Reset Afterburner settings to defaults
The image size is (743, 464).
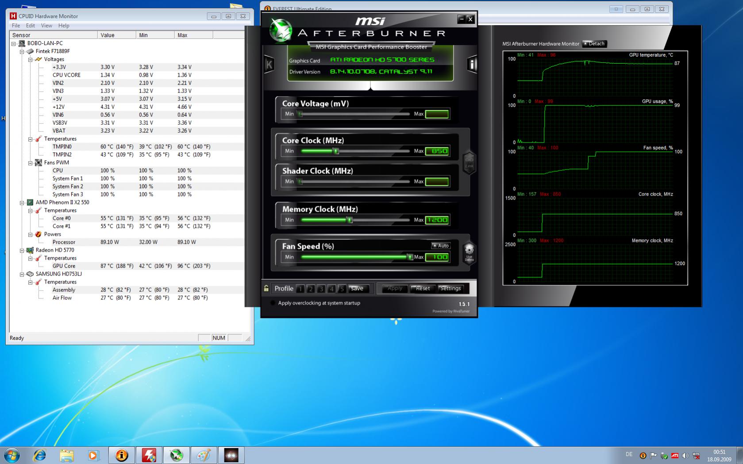423,288
